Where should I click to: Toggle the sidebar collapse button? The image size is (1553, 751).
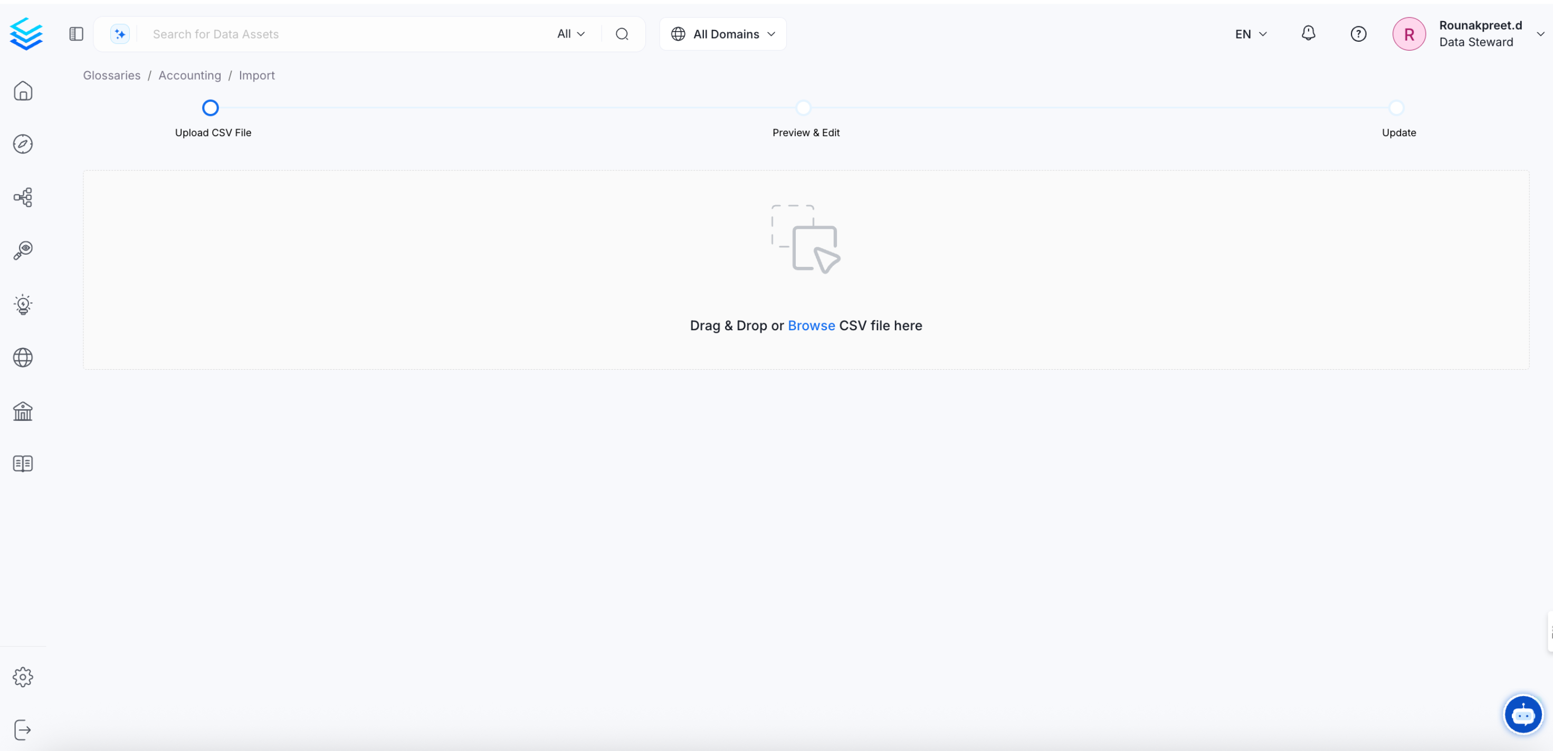(x=76, y=34)
